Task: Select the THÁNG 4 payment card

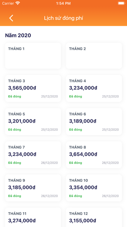Action: tap(94, 88)
